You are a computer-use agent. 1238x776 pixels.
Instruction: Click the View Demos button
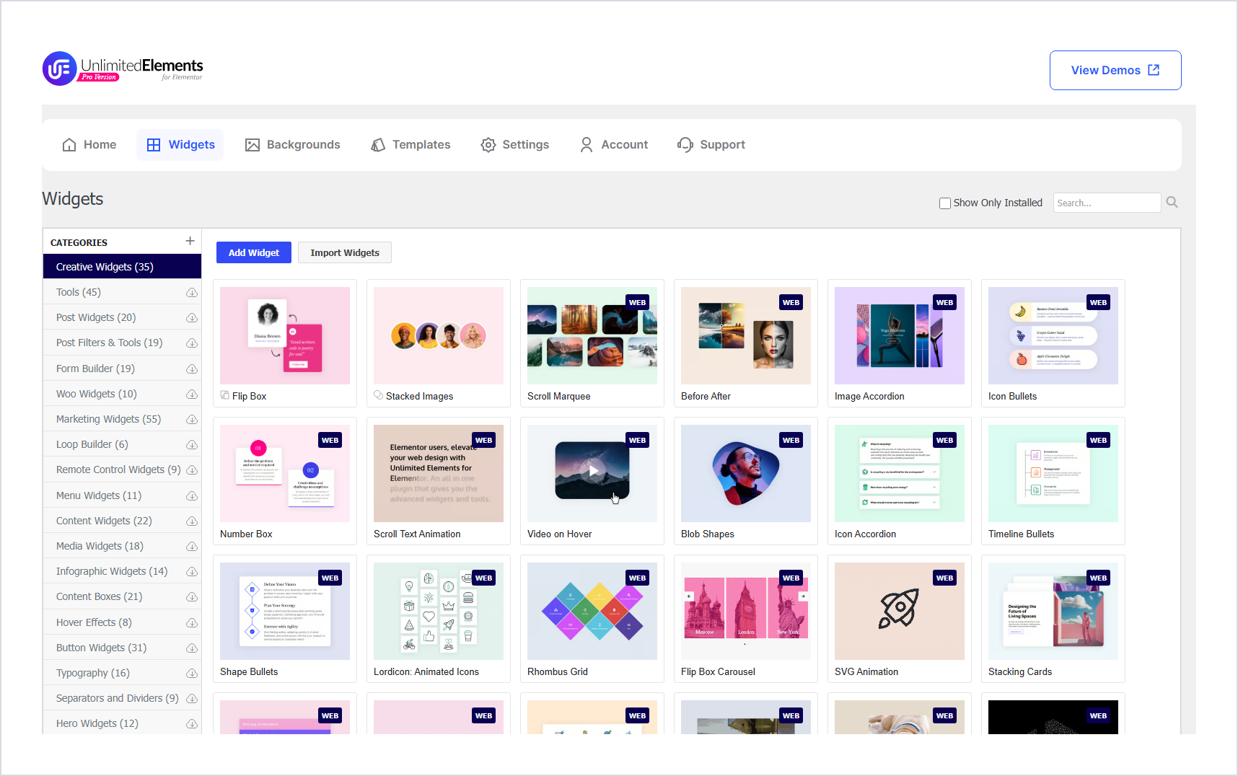click(1115, 70)
